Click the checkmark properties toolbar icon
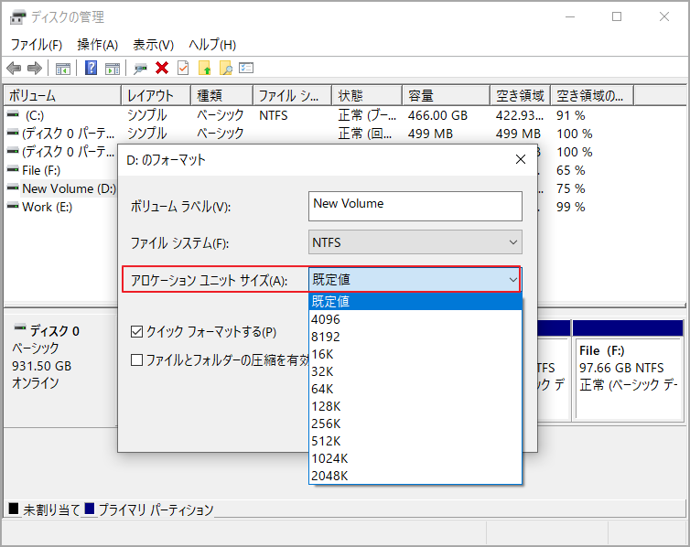The image size is (690, 547). pyautogui.click(x=183, y=69)
